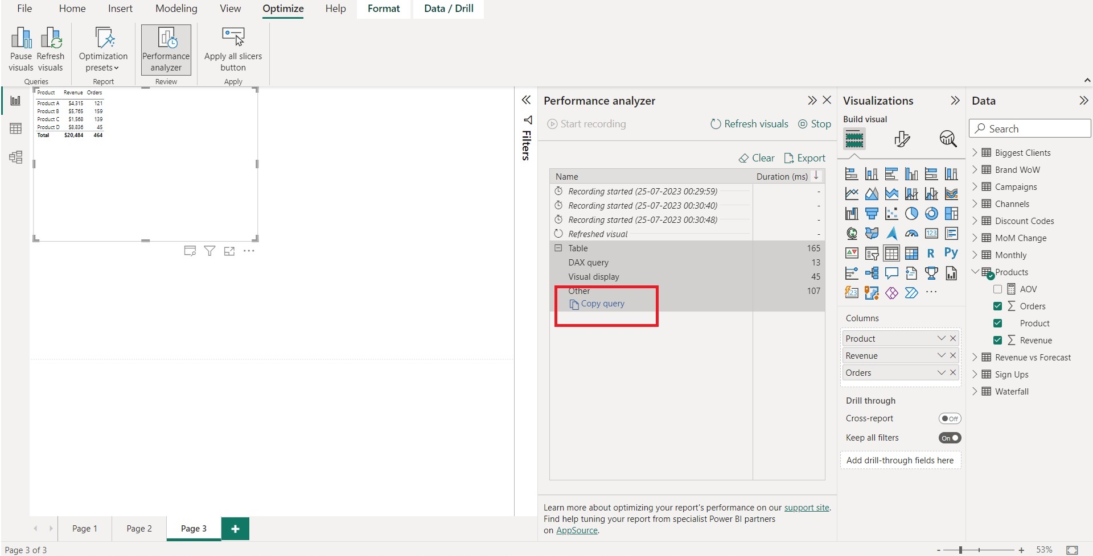This screenshot has width=1093, height=556.
Task: Select the Slicer visualization icon
Action: tap(872, 253)
